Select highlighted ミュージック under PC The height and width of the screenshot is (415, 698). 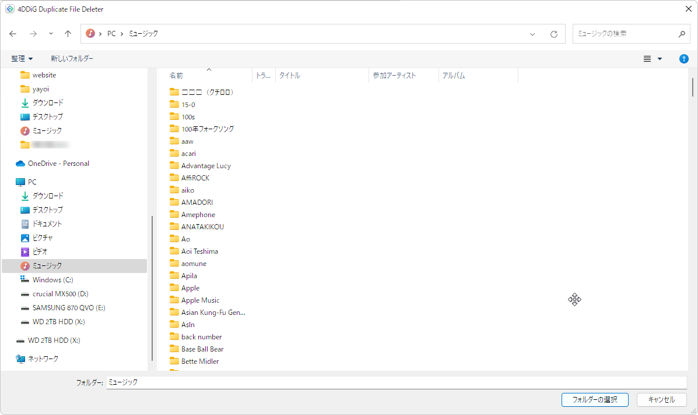click(x=74, y=266)
